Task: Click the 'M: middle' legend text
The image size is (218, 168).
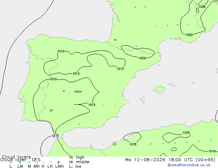Action: point(79,162)
